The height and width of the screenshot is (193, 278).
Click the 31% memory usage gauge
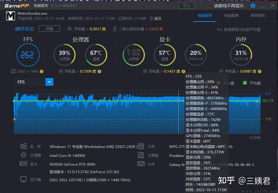(241, 55)
